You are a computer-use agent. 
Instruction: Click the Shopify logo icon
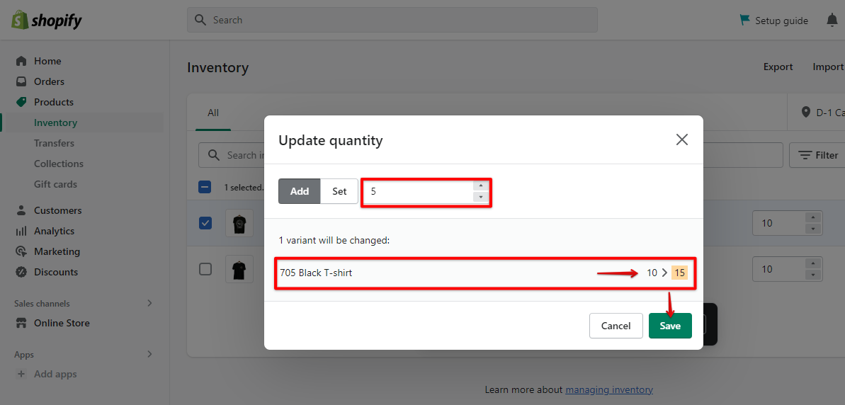tap(20, 20)
